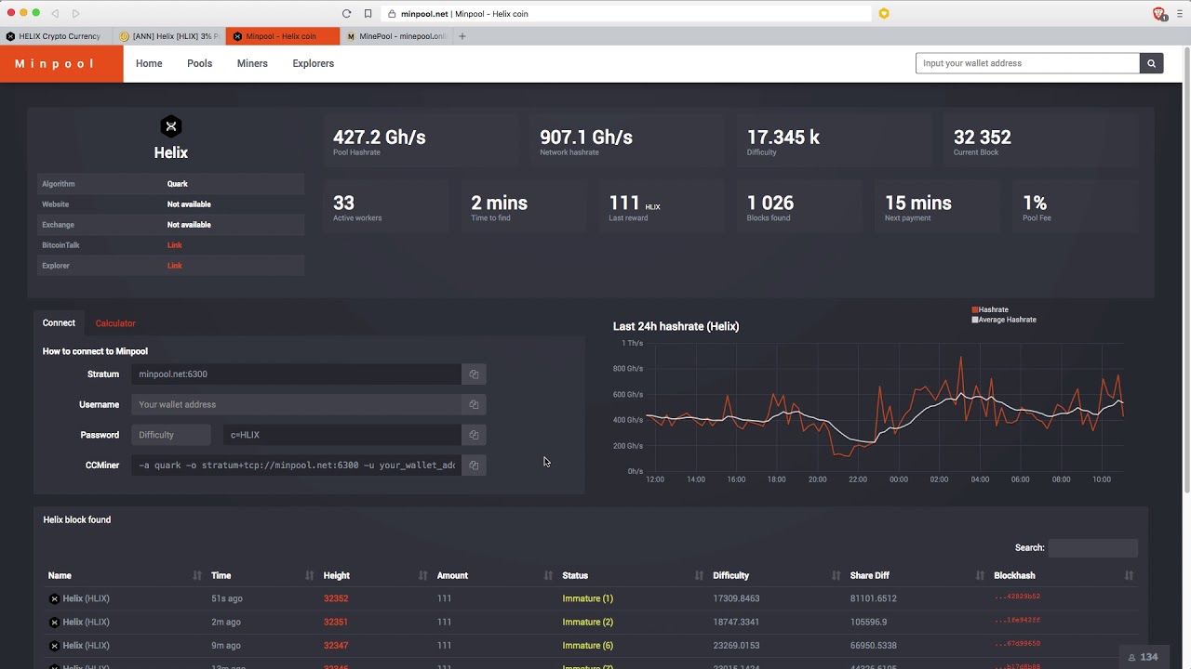Open the BitcoinTalk link
Screen dimensions: 1191x669
pos(174,245)
